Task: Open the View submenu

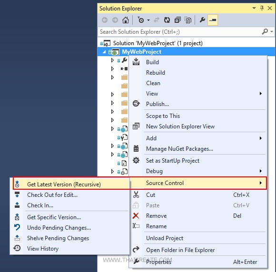Action: tap(198, 93)
